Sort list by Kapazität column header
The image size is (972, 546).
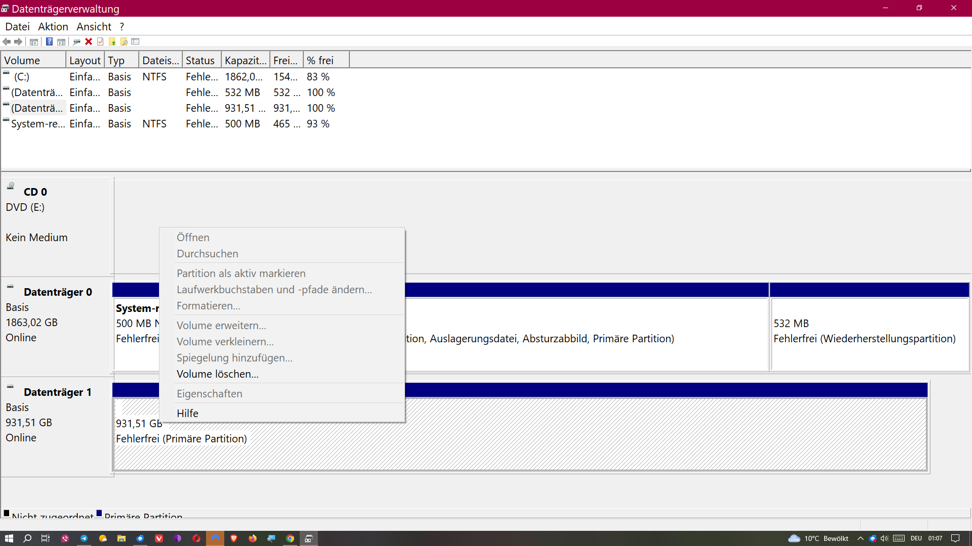245,61
